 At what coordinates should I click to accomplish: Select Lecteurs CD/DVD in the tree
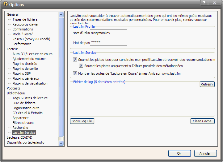coord(19,137)
